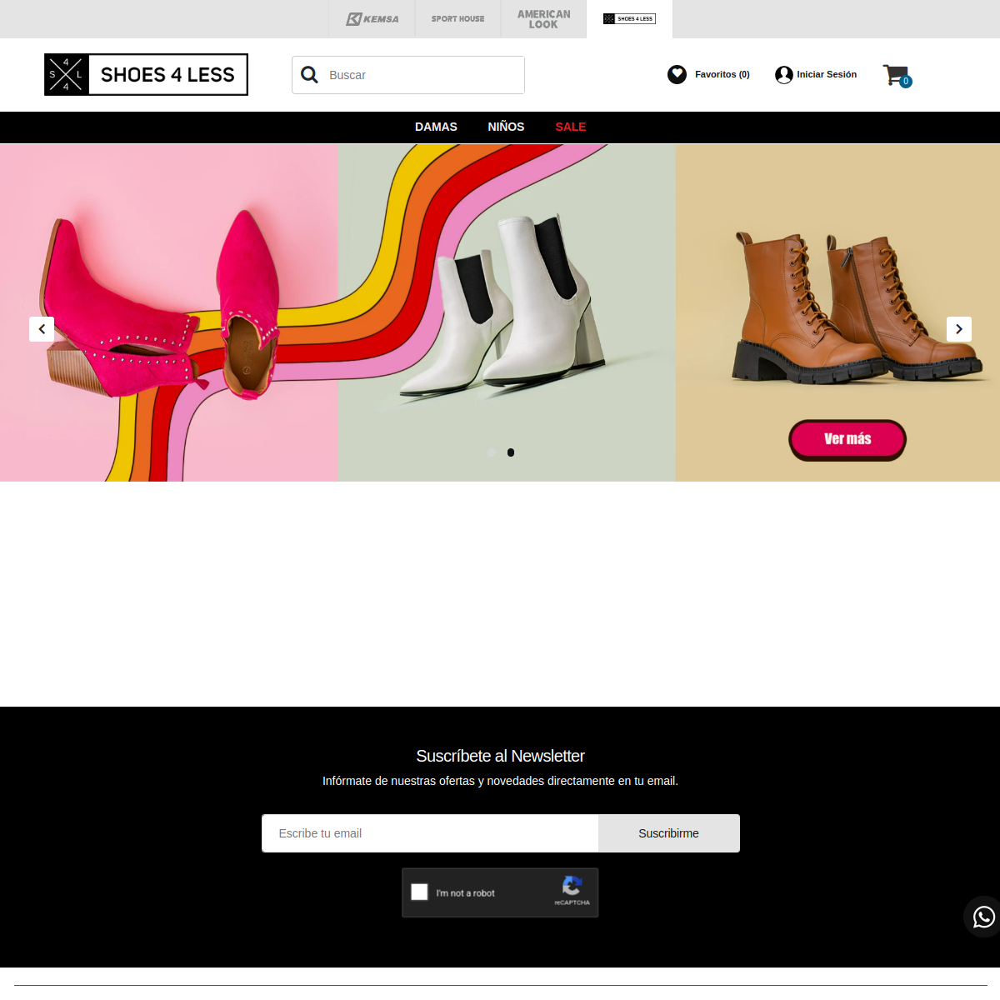Select the first carousel dot indicator

(x=491, y=452)
